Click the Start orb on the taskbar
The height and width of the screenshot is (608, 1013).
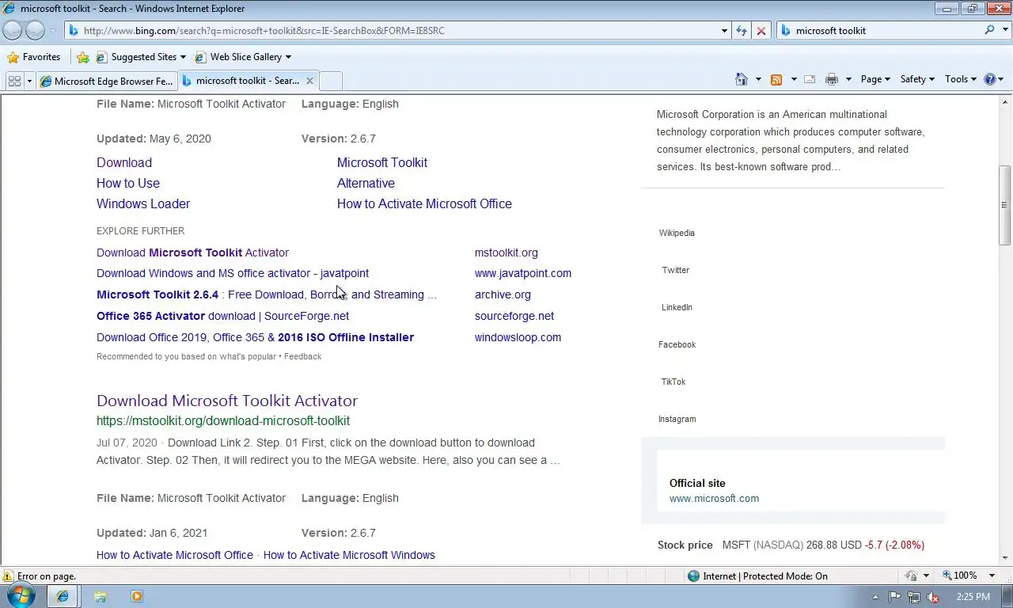(21, 595)
